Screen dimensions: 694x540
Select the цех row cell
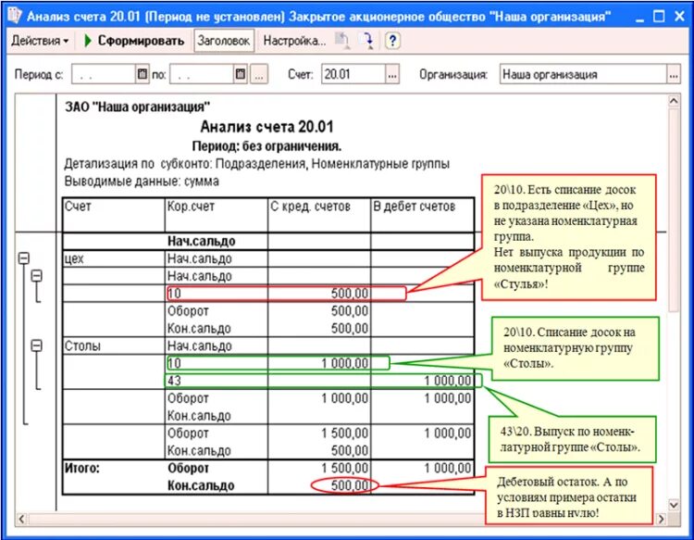click(114, 258)
